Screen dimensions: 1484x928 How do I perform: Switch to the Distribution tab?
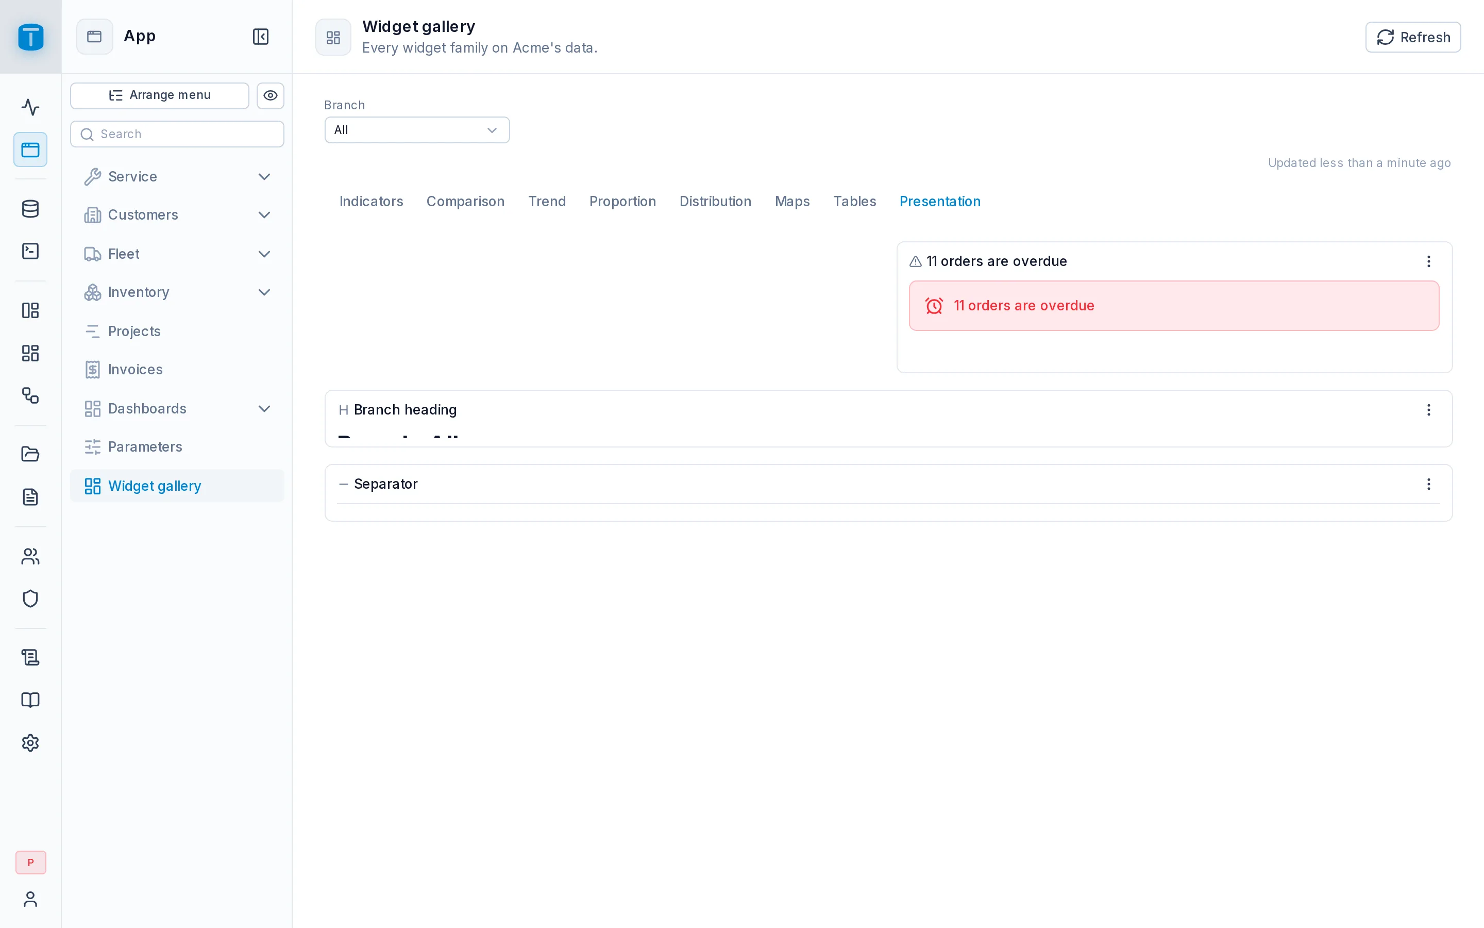tap(715, 201)
